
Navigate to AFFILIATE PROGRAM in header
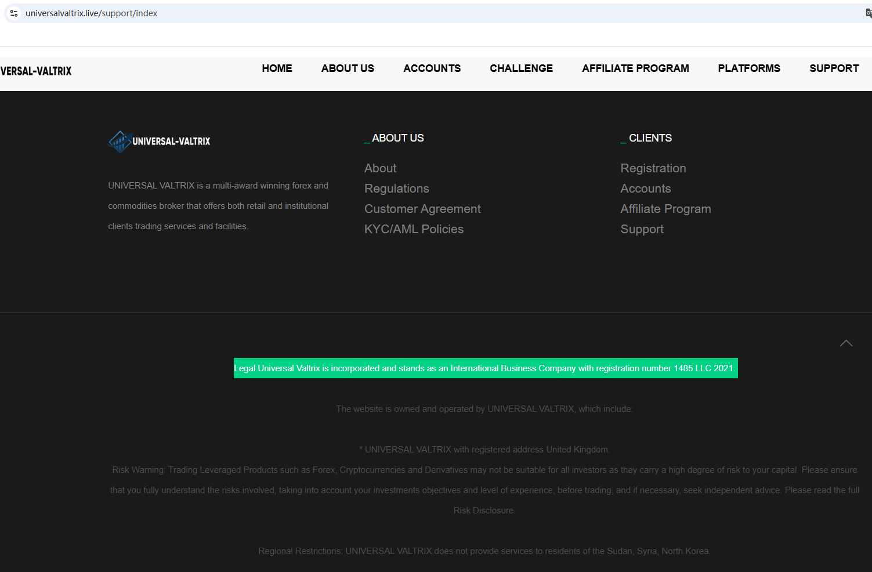tap(635, 68)
